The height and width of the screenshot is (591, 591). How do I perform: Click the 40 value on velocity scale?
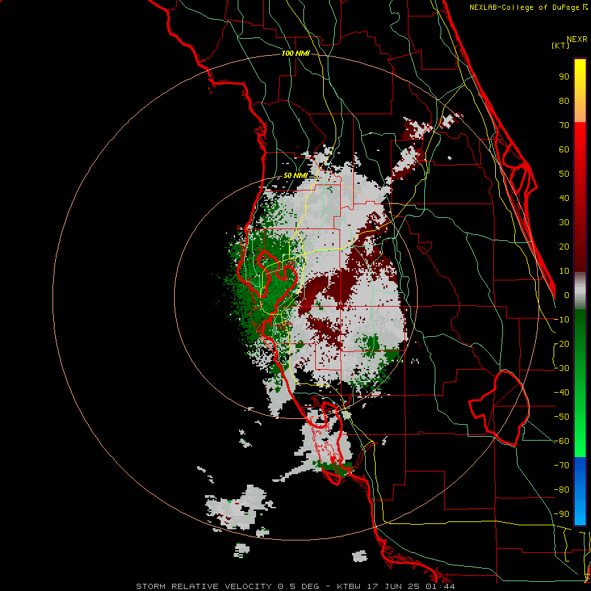564,198
